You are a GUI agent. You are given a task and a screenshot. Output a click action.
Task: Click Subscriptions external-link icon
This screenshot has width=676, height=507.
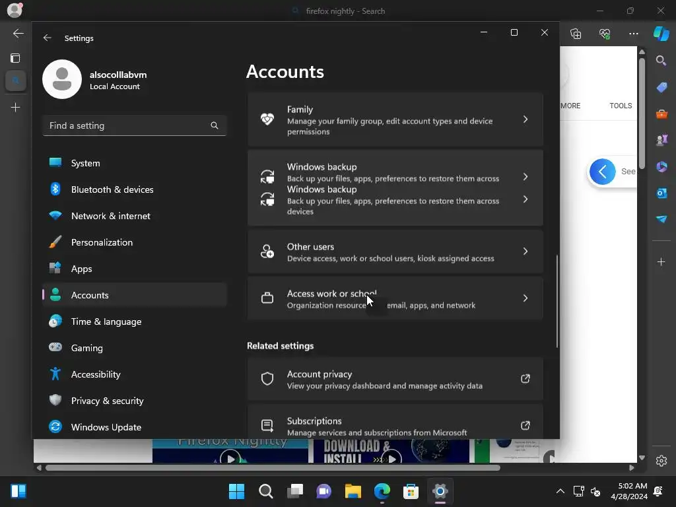[x=525, y=426]
